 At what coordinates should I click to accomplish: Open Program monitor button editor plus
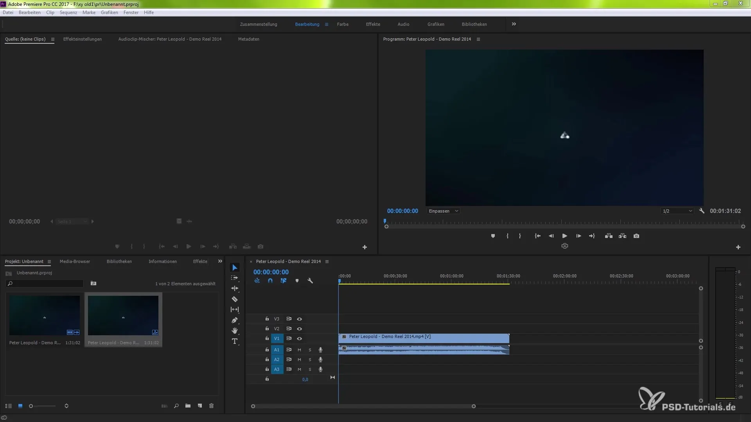(738, 247)
